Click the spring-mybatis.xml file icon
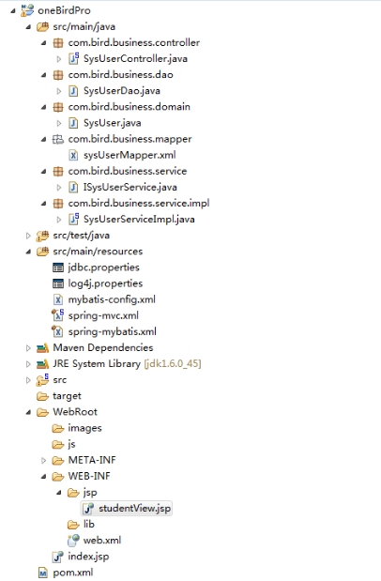Viewport: 381px width, 581px height. 57,331
